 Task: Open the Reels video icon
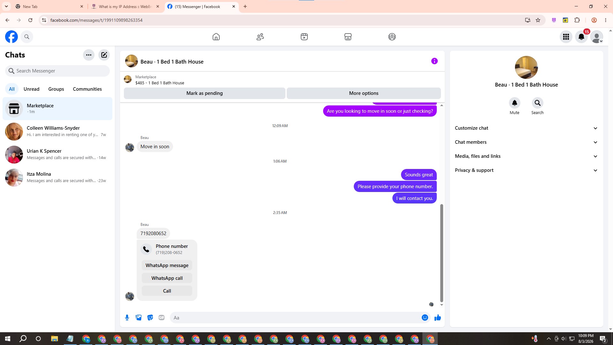click(304, 37)
